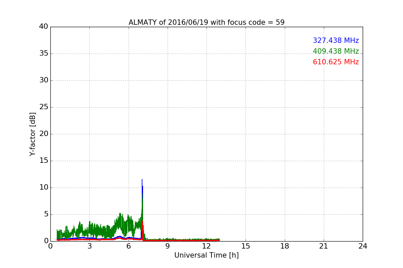Viewport: 403px width, 268px height.
Task: Click x-axis tick value 12
Action: coord(207,246)
